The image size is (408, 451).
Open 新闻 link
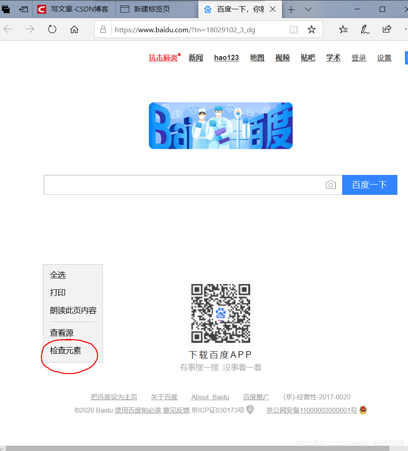coord(196,58)
